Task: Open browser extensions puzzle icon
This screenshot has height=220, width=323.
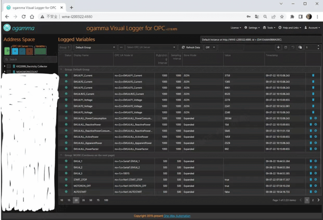Action: [292, 16]
